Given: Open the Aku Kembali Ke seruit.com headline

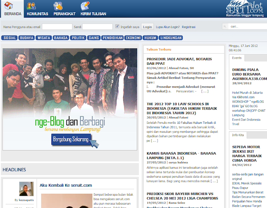Looking at the screenshot, I should tap(66, 185).
